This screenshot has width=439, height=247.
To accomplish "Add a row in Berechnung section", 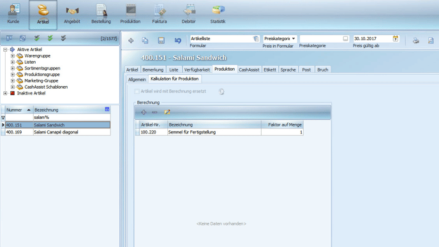I will coord(144,112).
